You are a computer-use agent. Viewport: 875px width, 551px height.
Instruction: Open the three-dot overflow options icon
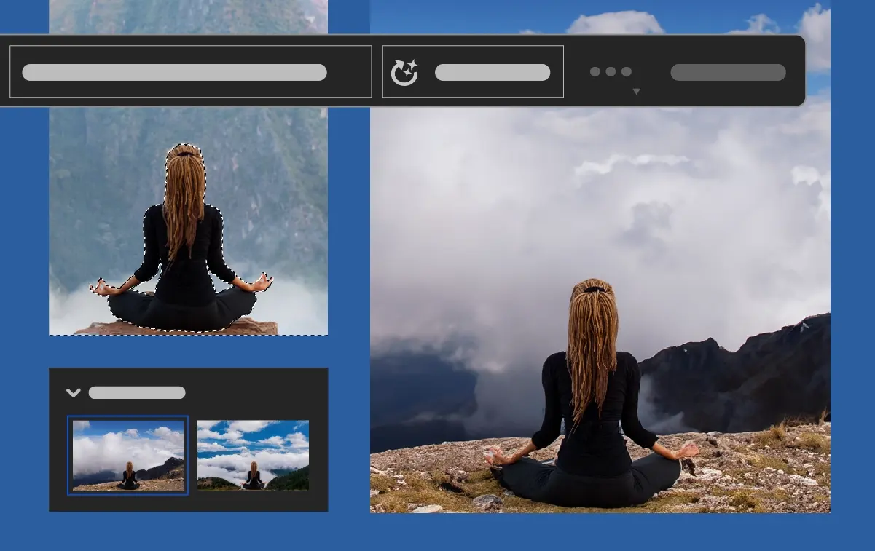(611, 71)
